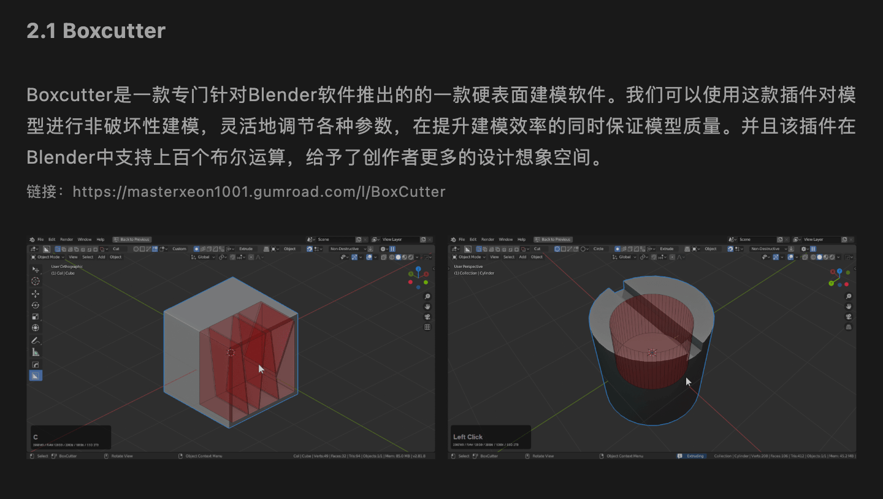
Task: Switch to solid shading in right screenshot
Action: pos(819,257)
